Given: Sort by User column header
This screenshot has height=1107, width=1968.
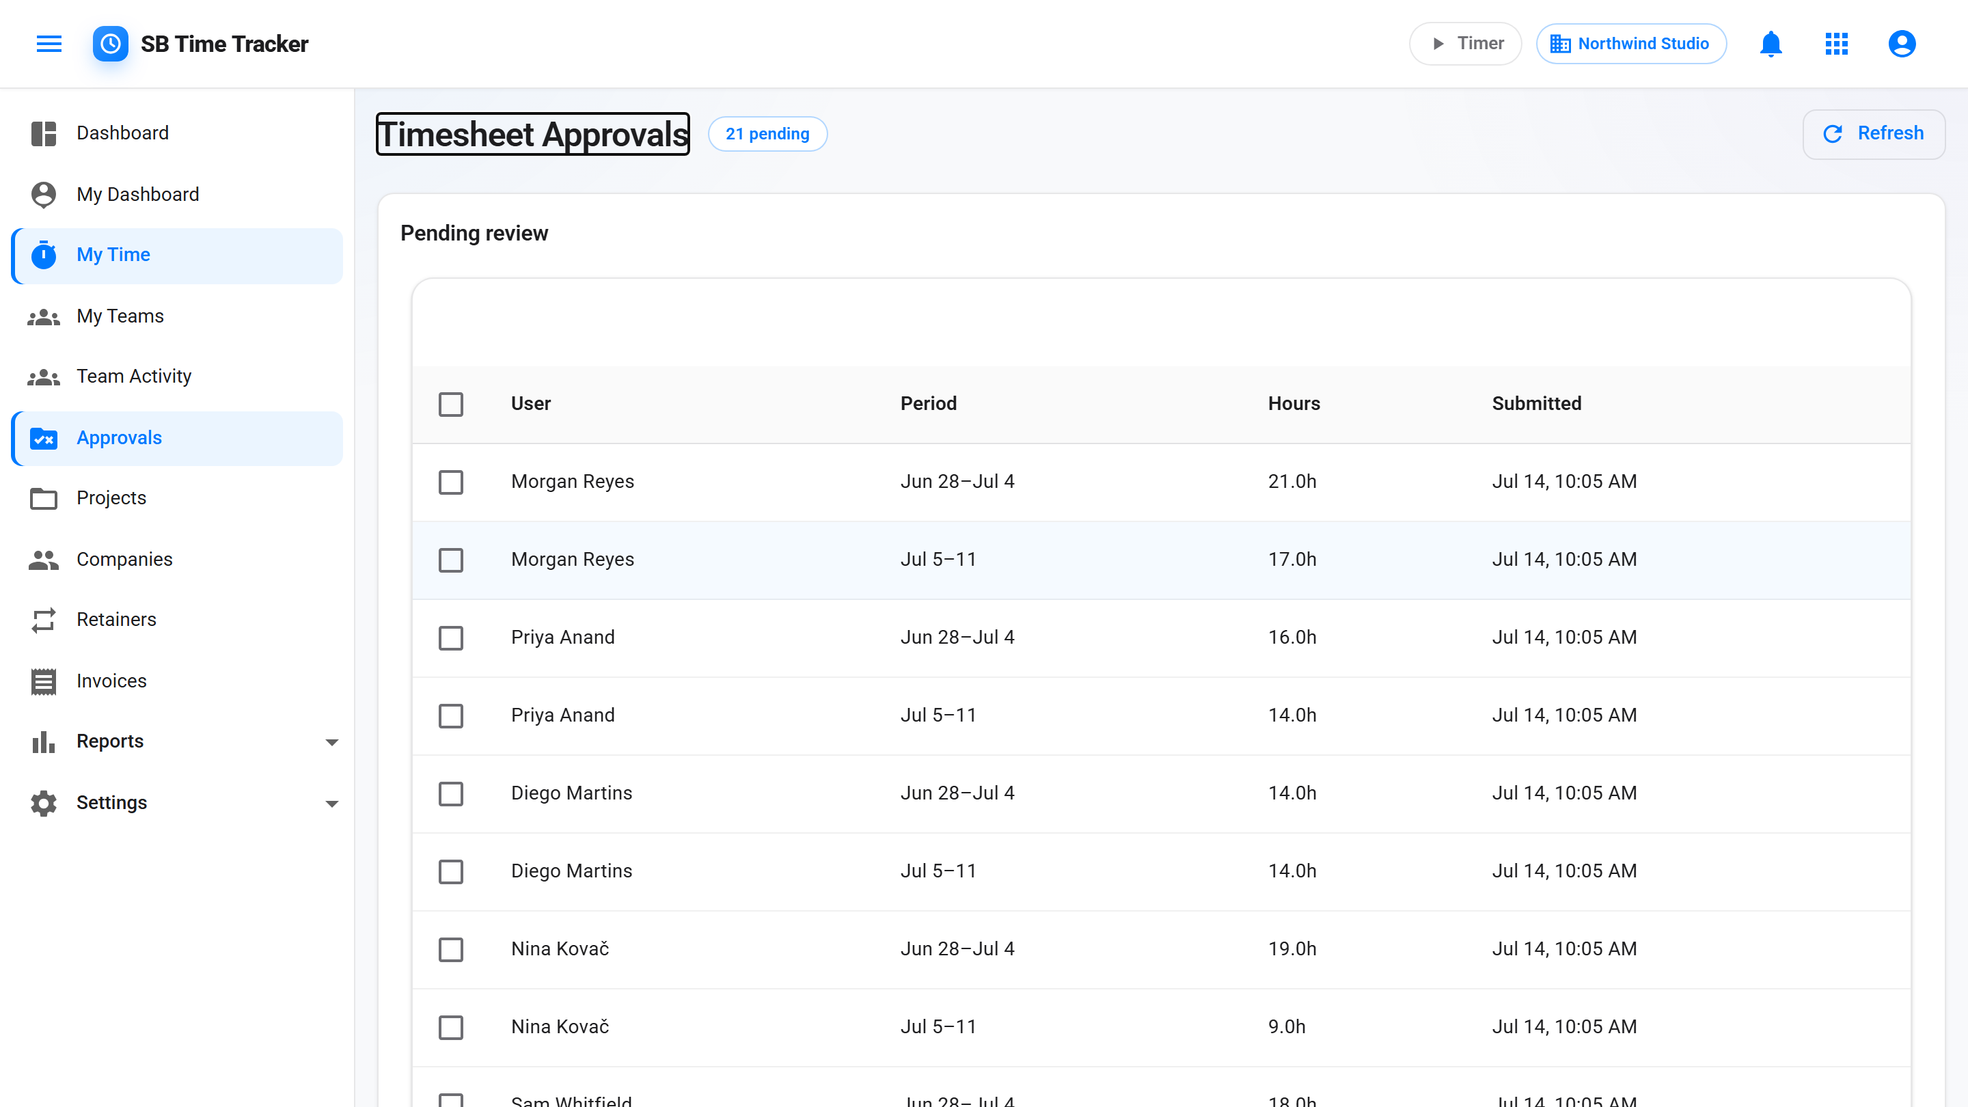Looking at the screenshot, I should point(531,403).
